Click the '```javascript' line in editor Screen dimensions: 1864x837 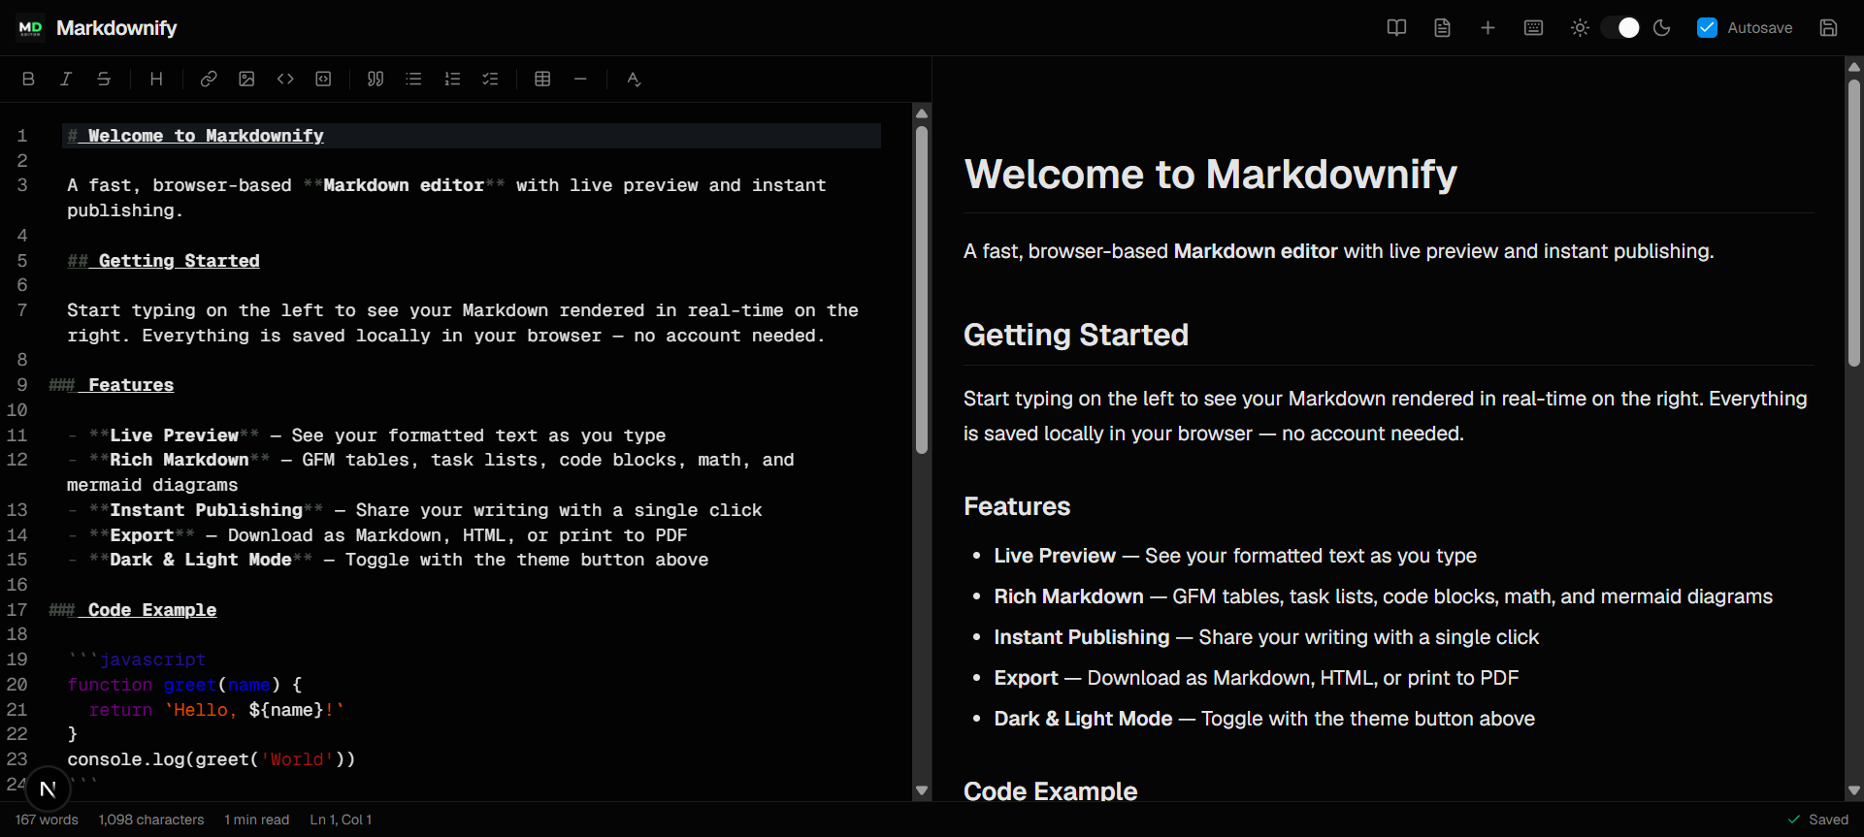pyautogui.click(x=137, y=660)
